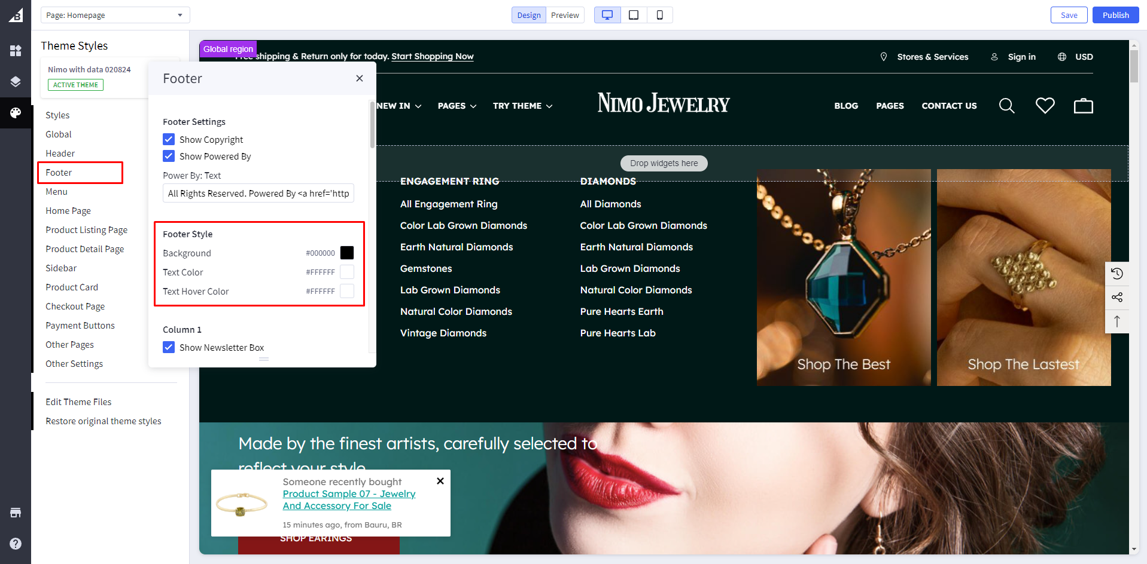This screenshot has width=1147, height=564.
Task: Click the Power By Text input field
Action: coord(258,194)
